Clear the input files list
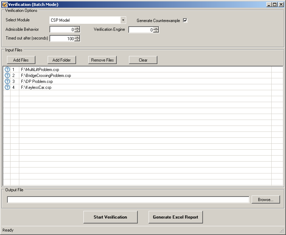 click(x=143, y=60)
